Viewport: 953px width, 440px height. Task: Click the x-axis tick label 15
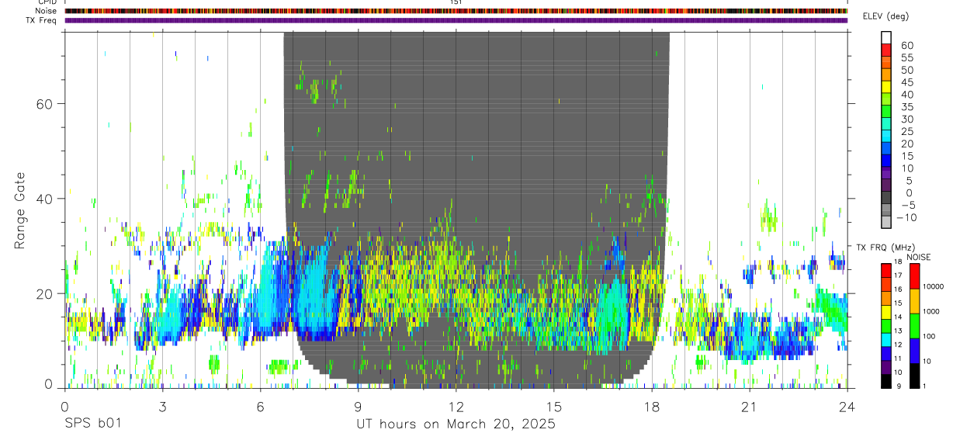coord(553,407)
